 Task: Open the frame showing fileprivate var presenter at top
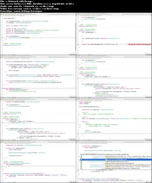38,161
